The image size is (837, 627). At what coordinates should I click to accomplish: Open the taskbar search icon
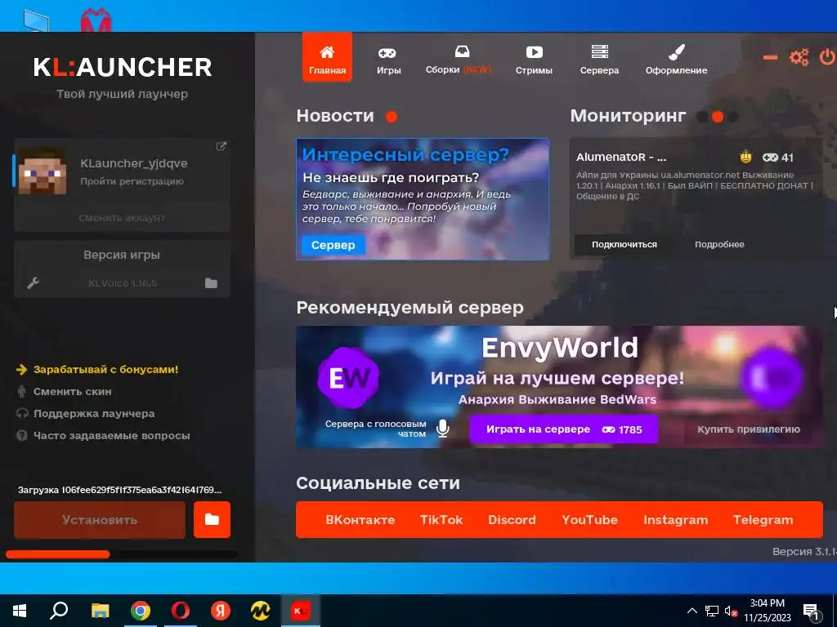tap(59, 611)
